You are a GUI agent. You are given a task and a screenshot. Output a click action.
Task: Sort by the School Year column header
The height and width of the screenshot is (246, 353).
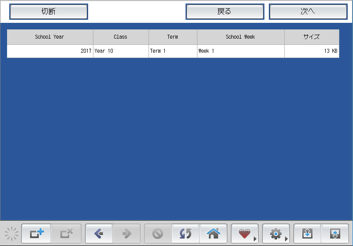50,37
